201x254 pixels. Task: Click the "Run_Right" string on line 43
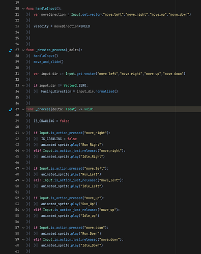(x=91, y=145)
